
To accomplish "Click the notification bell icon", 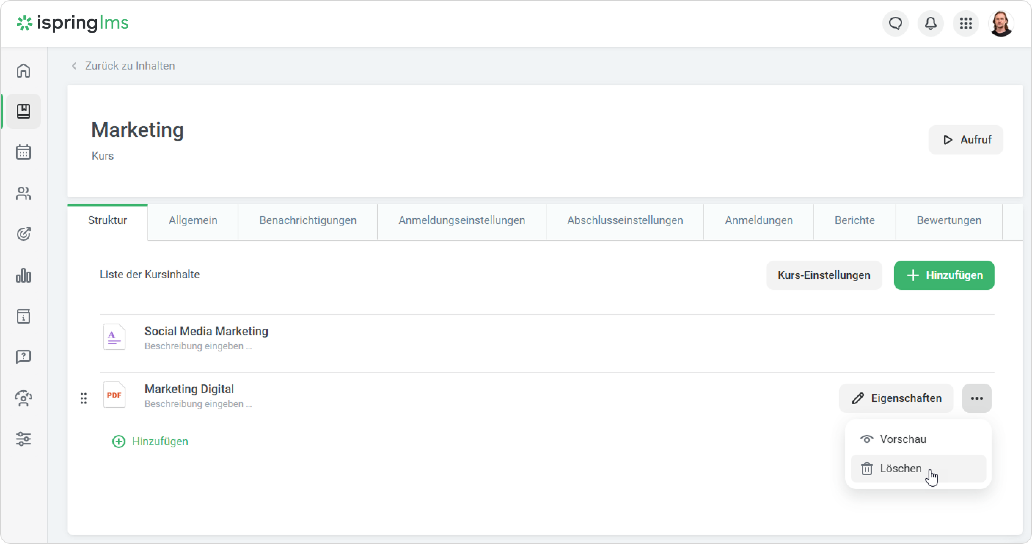I will tap(931, 23).
